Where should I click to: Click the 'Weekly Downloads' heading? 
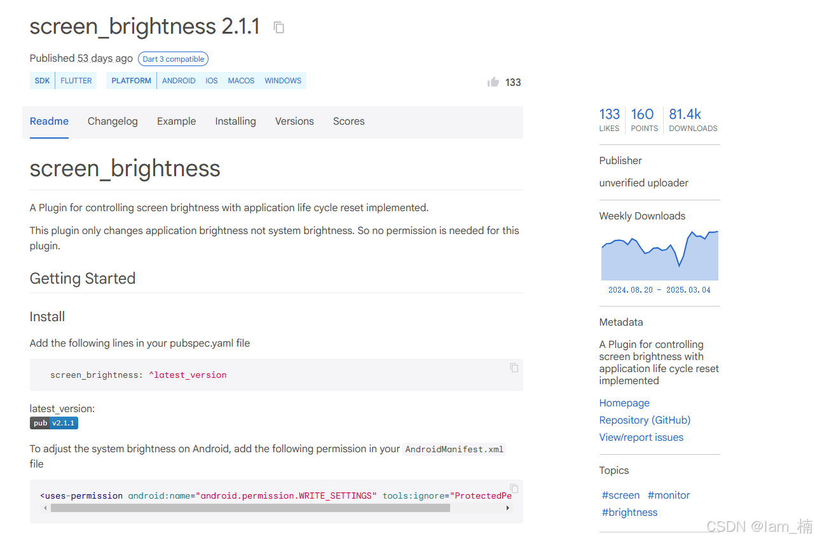642,216
